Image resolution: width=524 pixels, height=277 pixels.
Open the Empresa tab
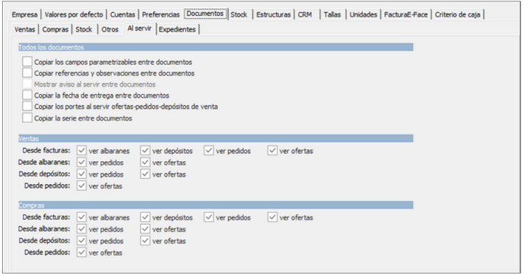24,15
